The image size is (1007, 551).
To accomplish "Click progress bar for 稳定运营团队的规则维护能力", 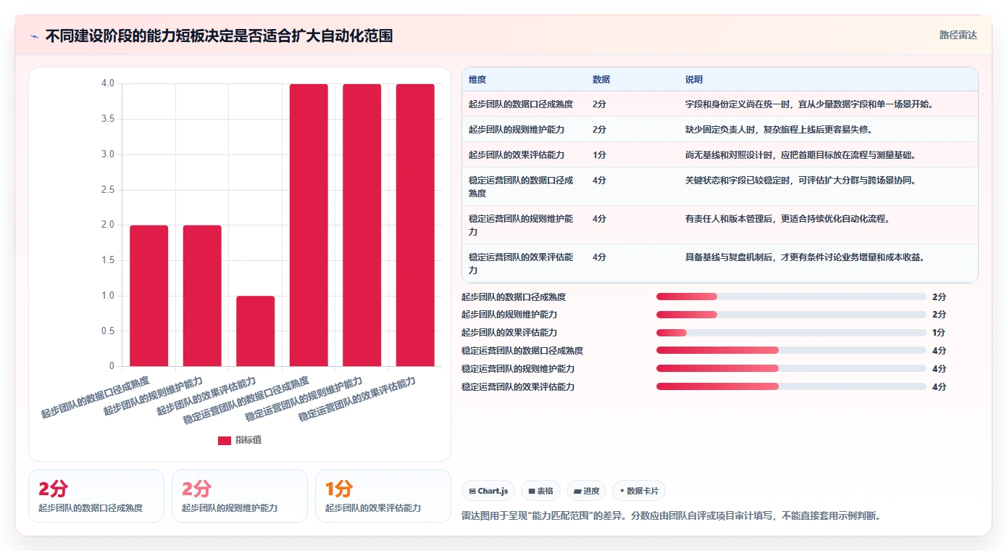I will point(791,368).
